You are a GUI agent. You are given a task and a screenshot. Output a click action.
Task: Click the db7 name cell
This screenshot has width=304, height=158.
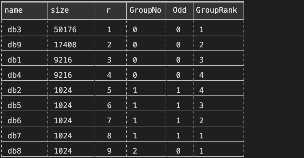(25, 134)
